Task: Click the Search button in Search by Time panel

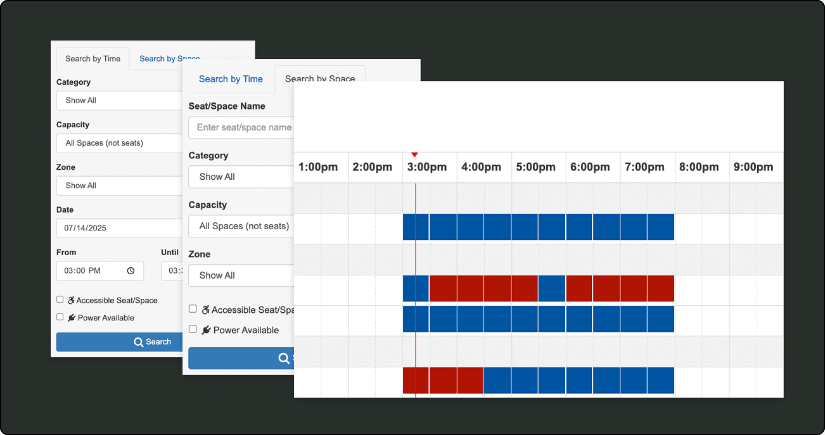Action: coord(119,342)
